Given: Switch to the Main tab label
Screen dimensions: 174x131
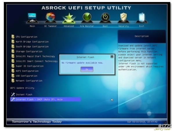Looking at the screenshot, I should [32, 26].
